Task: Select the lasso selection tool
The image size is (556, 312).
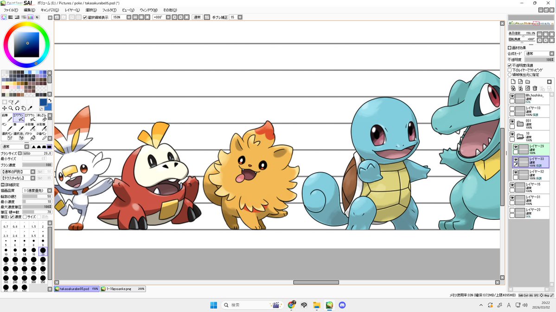Action: point(11,102)
